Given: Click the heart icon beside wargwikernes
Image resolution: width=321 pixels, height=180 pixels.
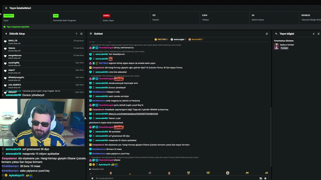Looking at the screenshot, I should coord(5,56).
